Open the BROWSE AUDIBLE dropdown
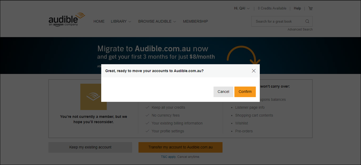 (157, 21)
